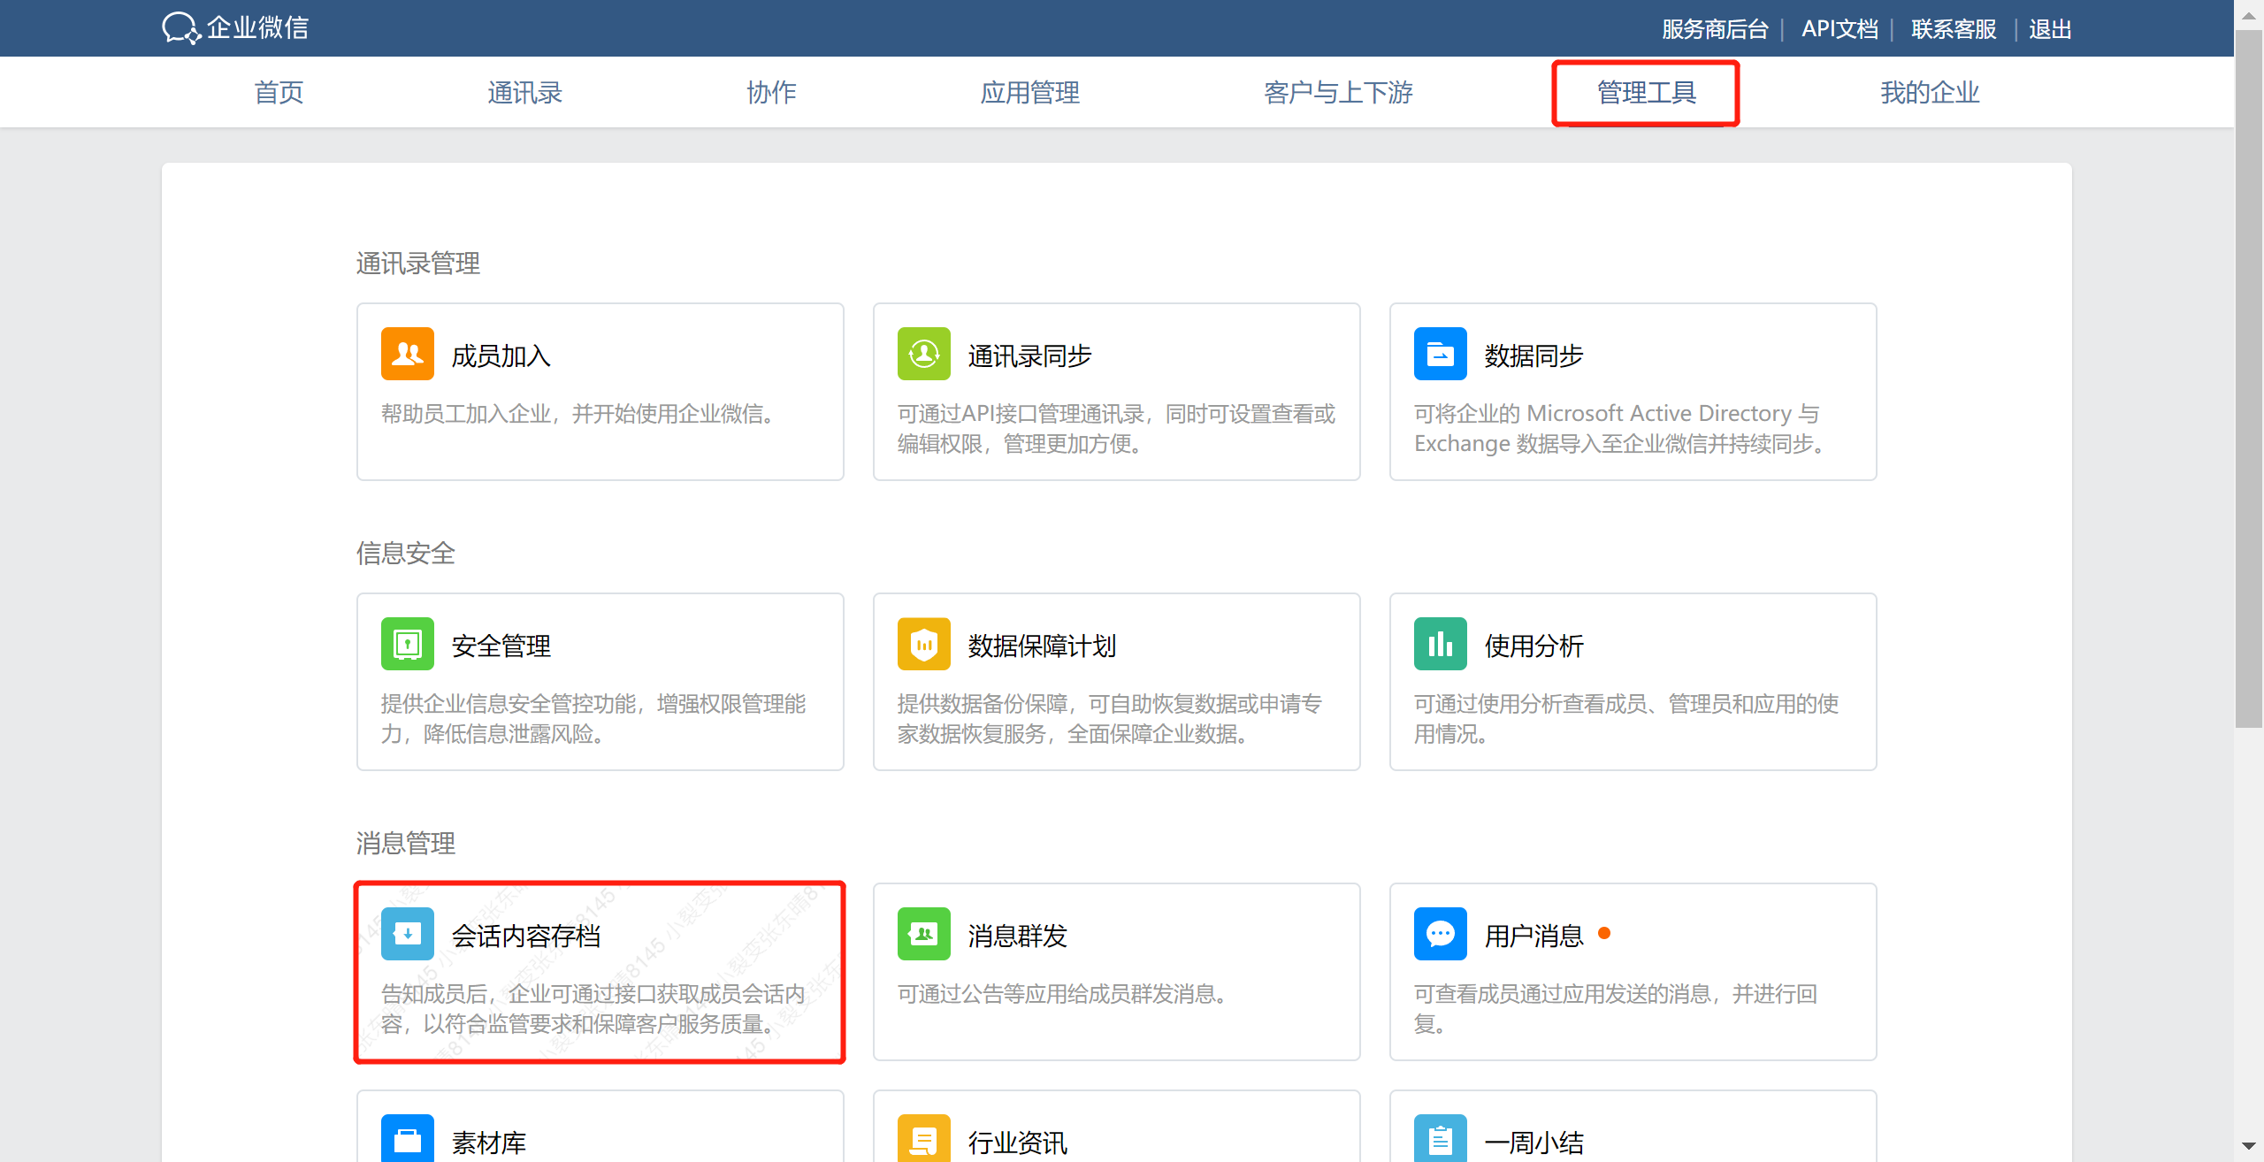Click the 信息安全 section heading

coord(406,554)
